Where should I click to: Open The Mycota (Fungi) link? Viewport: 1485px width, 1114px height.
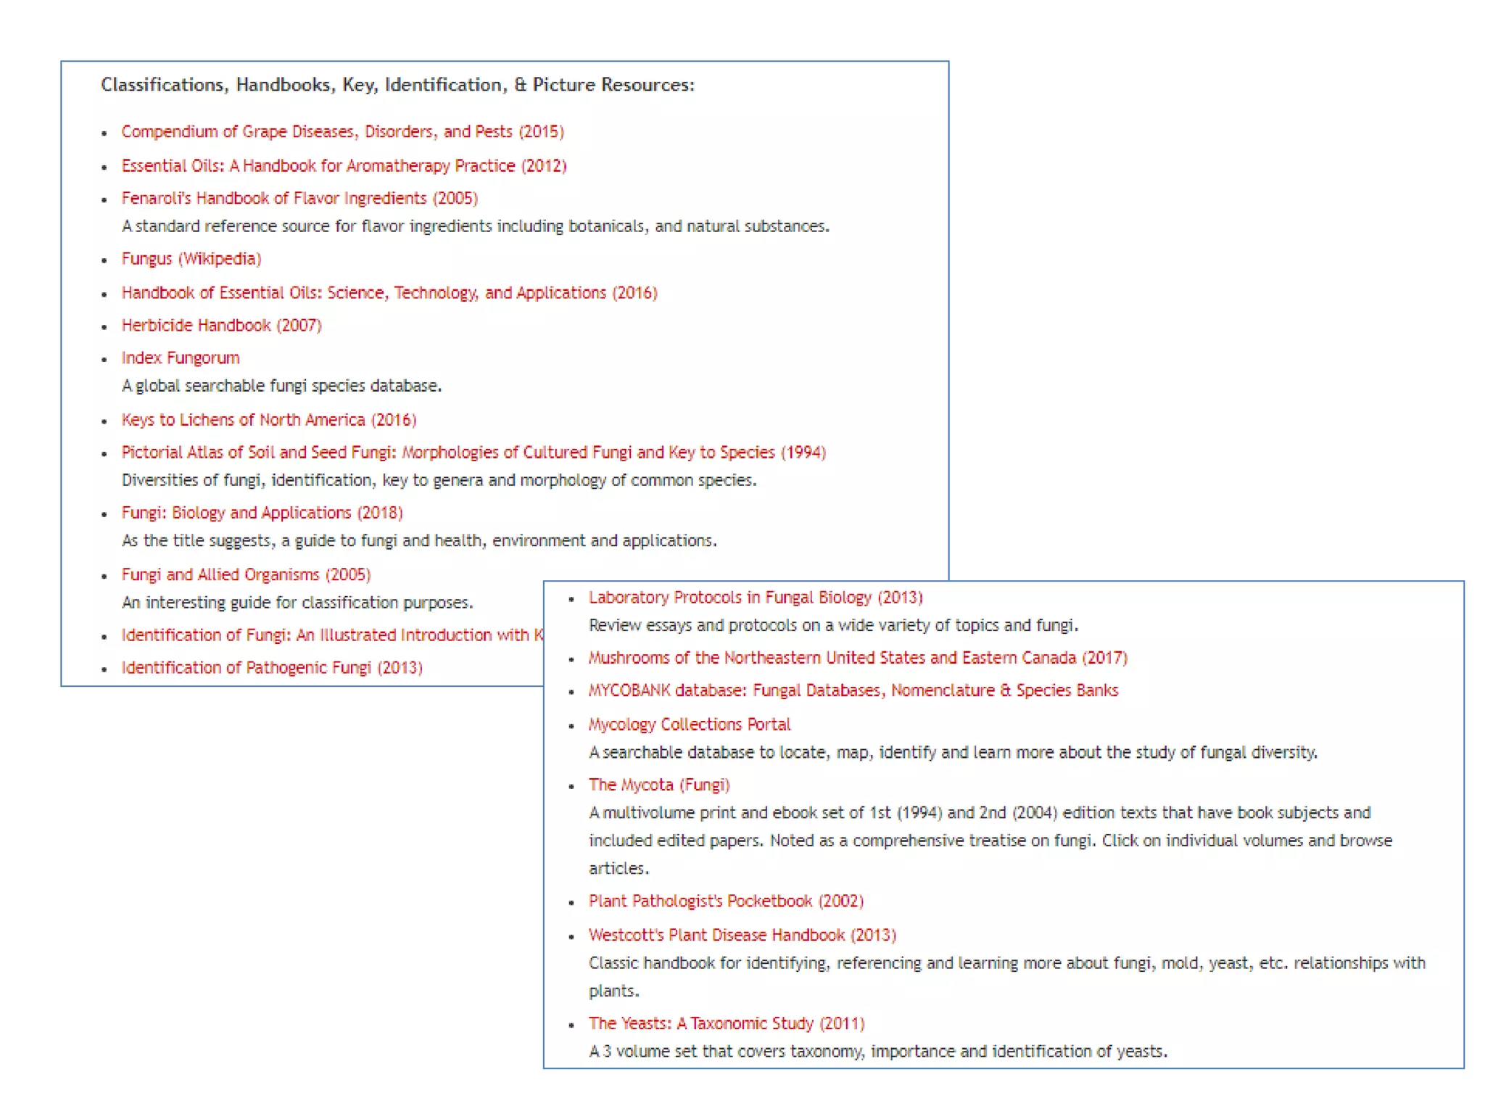pos(659,785)
